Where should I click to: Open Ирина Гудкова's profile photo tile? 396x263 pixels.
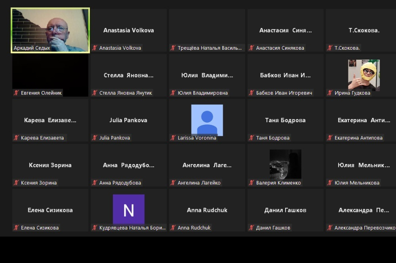tap(363, 75)
